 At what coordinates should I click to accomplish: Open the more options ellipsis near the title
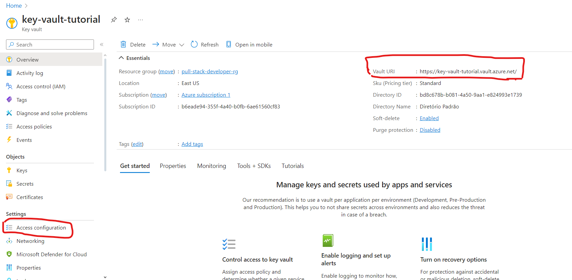pyautogui.click(x=140, y=20)
